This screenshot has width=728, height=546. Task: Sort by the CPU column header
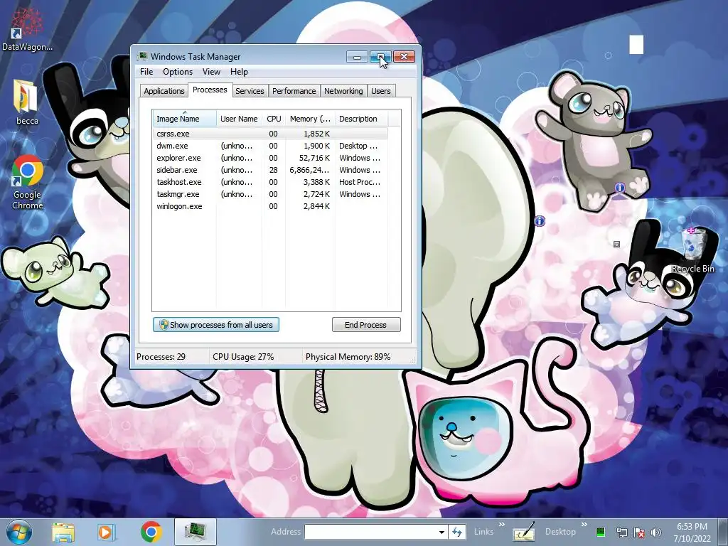point(274,119)
